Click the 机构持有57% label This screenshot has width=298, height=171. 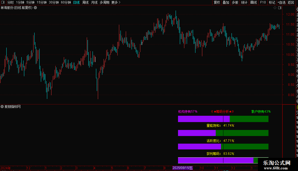(188, 112)
